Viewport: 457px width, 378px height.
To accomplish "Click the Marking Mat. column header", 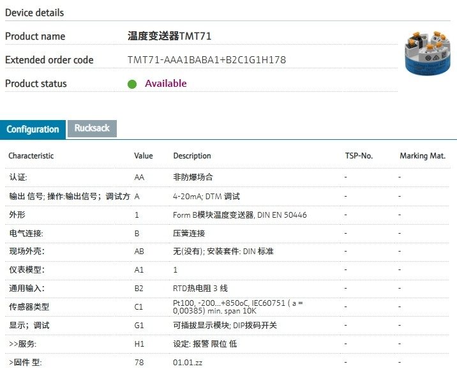I will pos(423,156).
